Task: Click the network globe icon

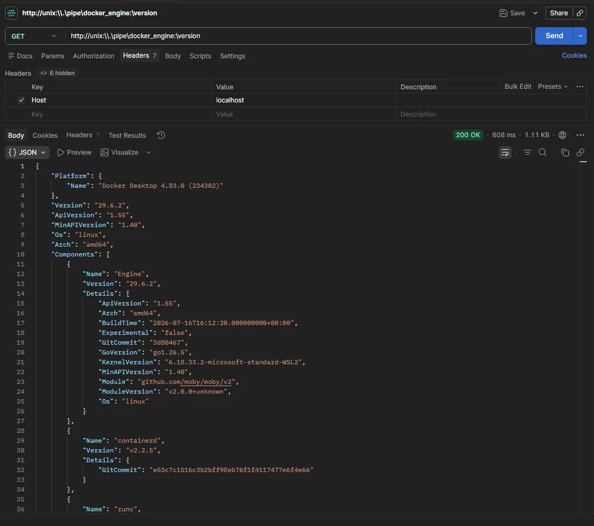Action: click(562, 135)
